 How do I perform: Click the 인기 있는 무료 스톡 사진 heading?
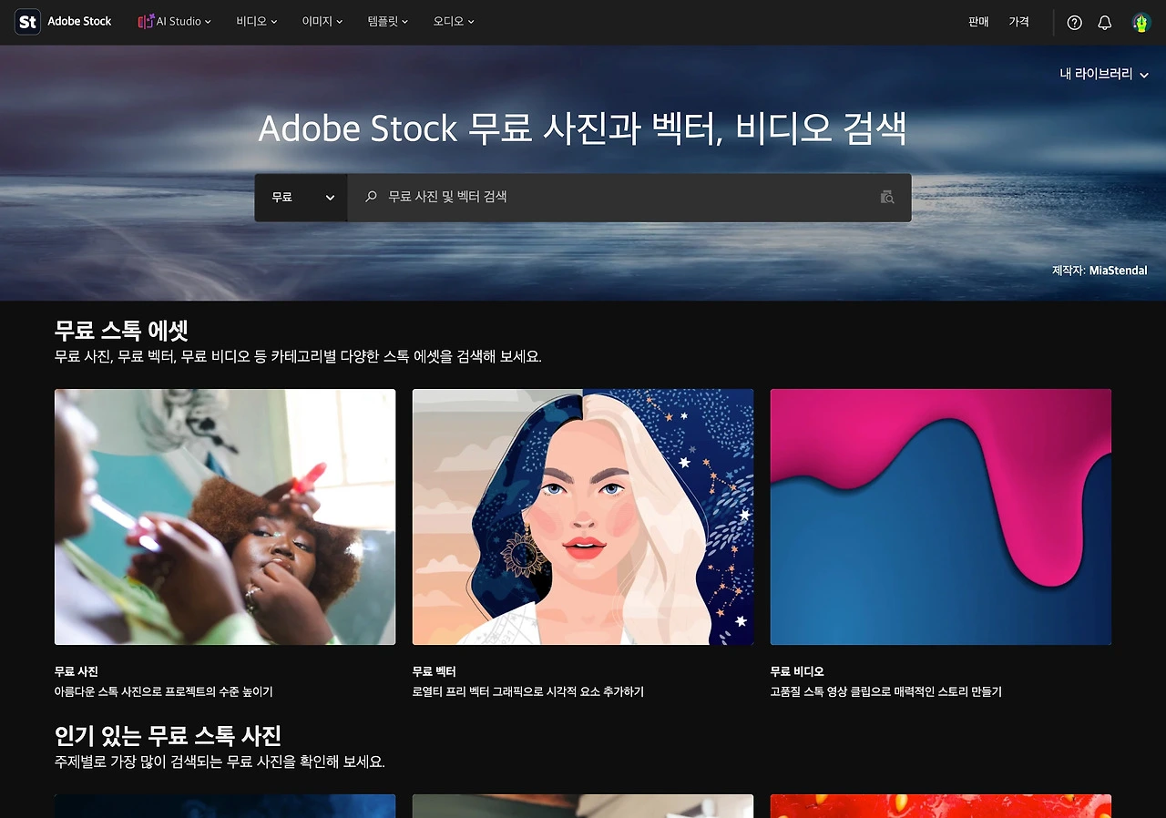point(168,735)
